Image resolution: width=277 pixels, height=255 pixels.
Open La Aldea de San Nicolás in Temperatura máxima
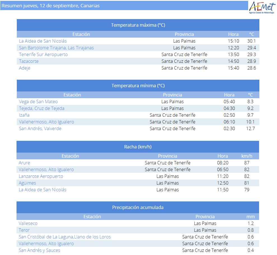(x=43, y=41)
